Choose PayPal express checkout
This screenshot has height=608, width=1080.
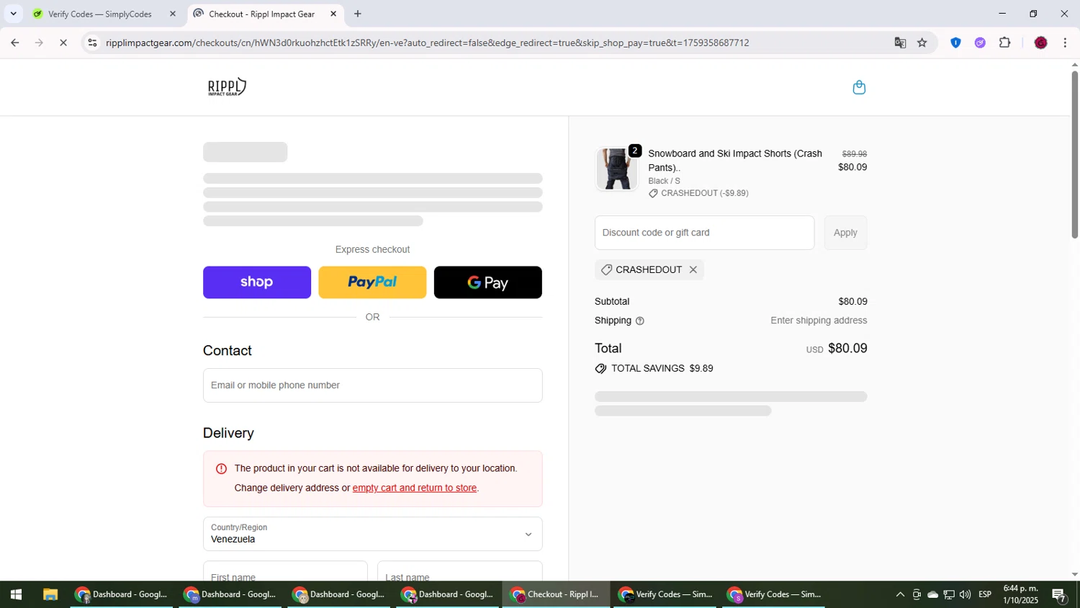coord(372,282)
